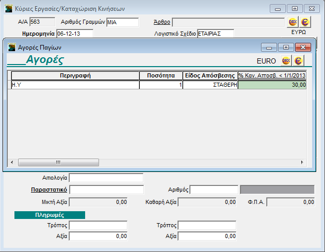Click the Κύριες Εργασίες title bar app icon
The width and height of the screenshot is (325, 252).
[x=9, y=8]
